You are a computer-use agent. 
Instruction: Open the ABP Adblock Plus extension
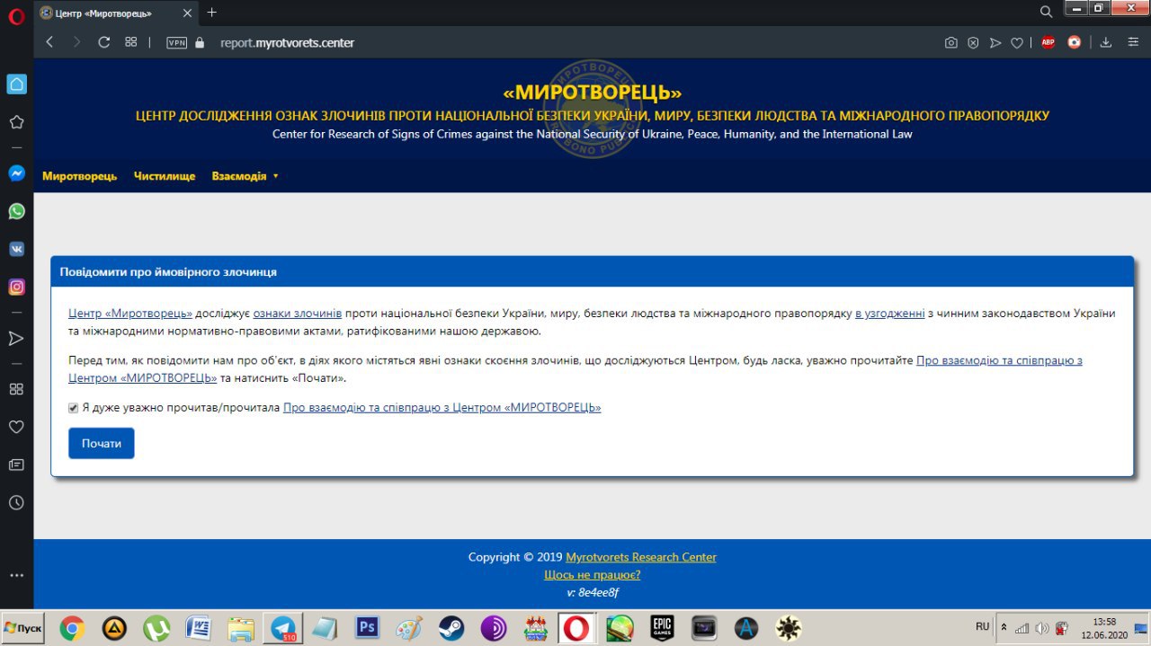click(x=1048, y=42)
